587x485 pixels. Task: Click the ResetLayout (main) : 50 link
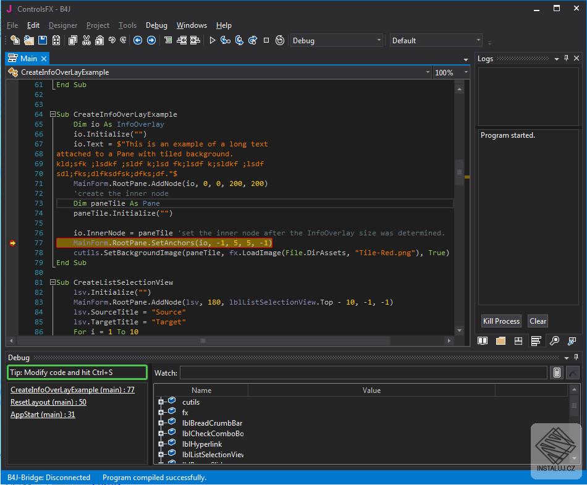[48, 402]
